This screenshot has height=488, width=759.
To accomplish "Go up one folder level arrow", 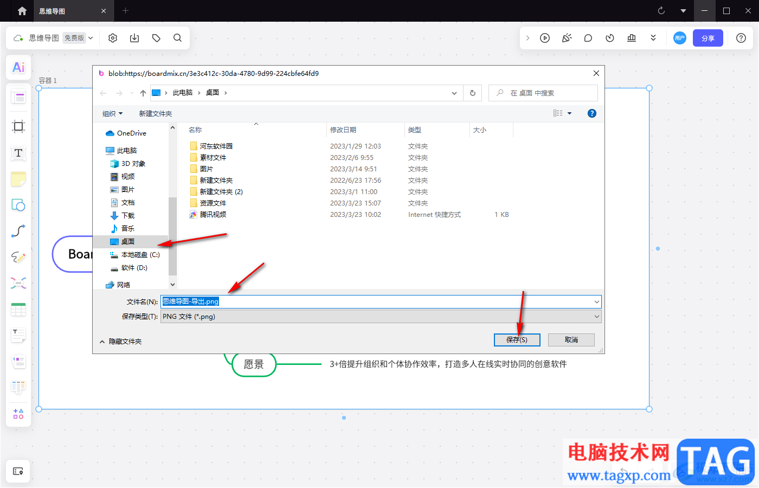I will pyautogui.click(x=143, y=93).
